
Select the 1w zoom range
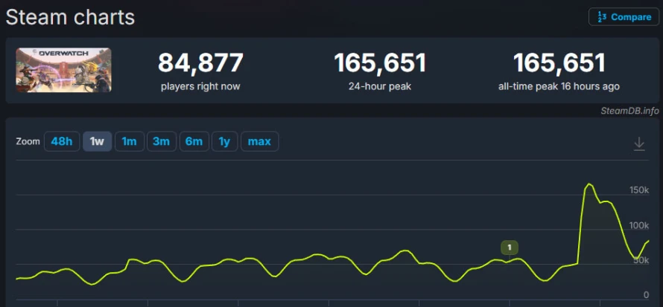point(98,141)
